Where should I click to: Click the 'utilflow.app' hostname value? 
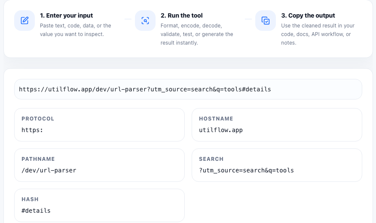coord(221,130)
